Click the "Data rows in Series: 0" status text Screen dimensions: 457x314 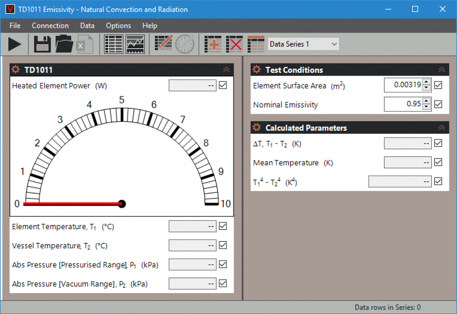pyautogui.click(x=388, y=307)
